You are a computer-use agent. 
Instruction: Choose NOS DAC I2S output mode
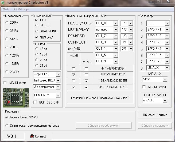point(37,37)
